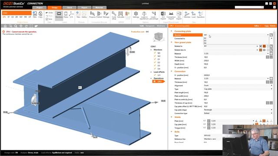Click the Propose connection icon
The height and width of the screenshot is (156, 278).
click(93, 14)
